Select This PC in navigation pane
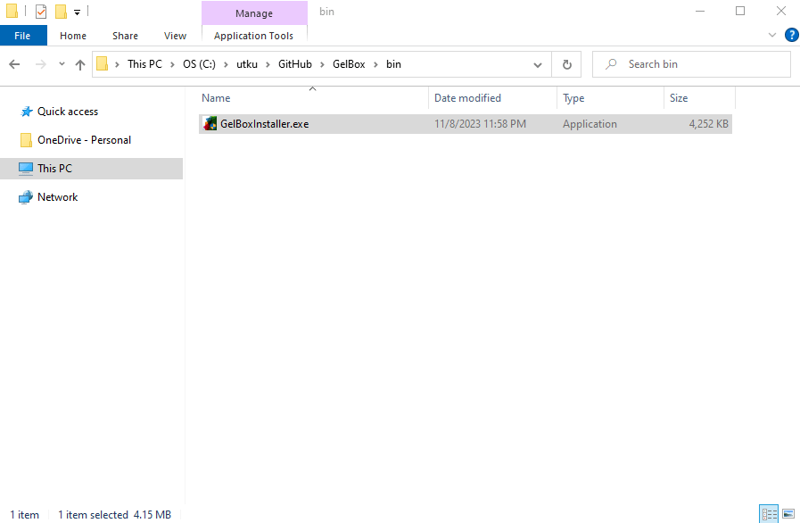Viewport: 800px width, 523px height. tap(91, 169)
